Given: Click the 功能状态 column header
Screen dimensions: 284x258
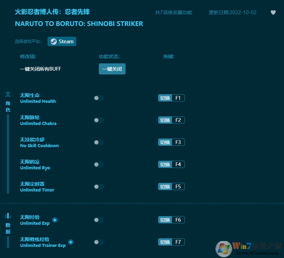Looking at the screenshot, I should click(109, 56).
